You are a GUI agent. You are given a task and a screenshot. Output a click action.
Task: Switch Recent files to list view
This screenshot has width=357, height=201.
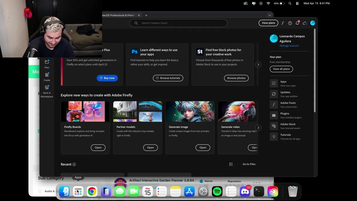(x=231, y=164)
